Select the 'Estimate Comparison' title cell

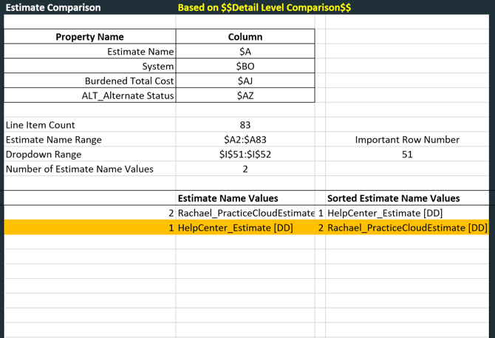pyautogui.click(x=53, y=7)
